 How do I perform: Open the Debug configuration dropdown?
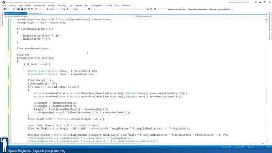(x=79, y=9)
